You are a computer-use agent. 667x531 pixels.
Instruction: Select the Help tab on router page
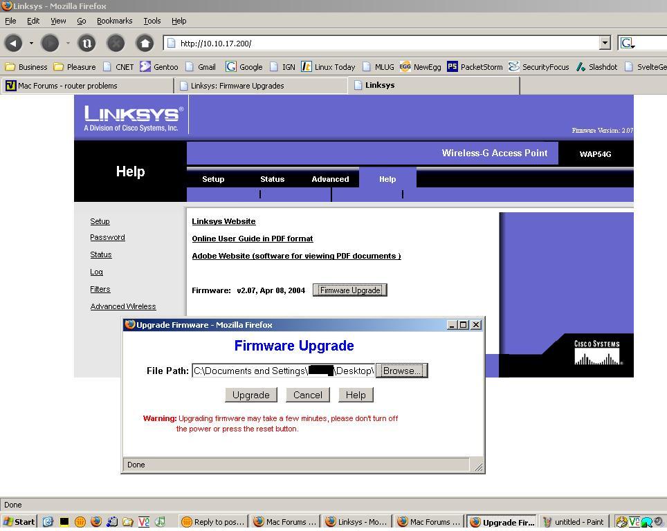[387, 179]
